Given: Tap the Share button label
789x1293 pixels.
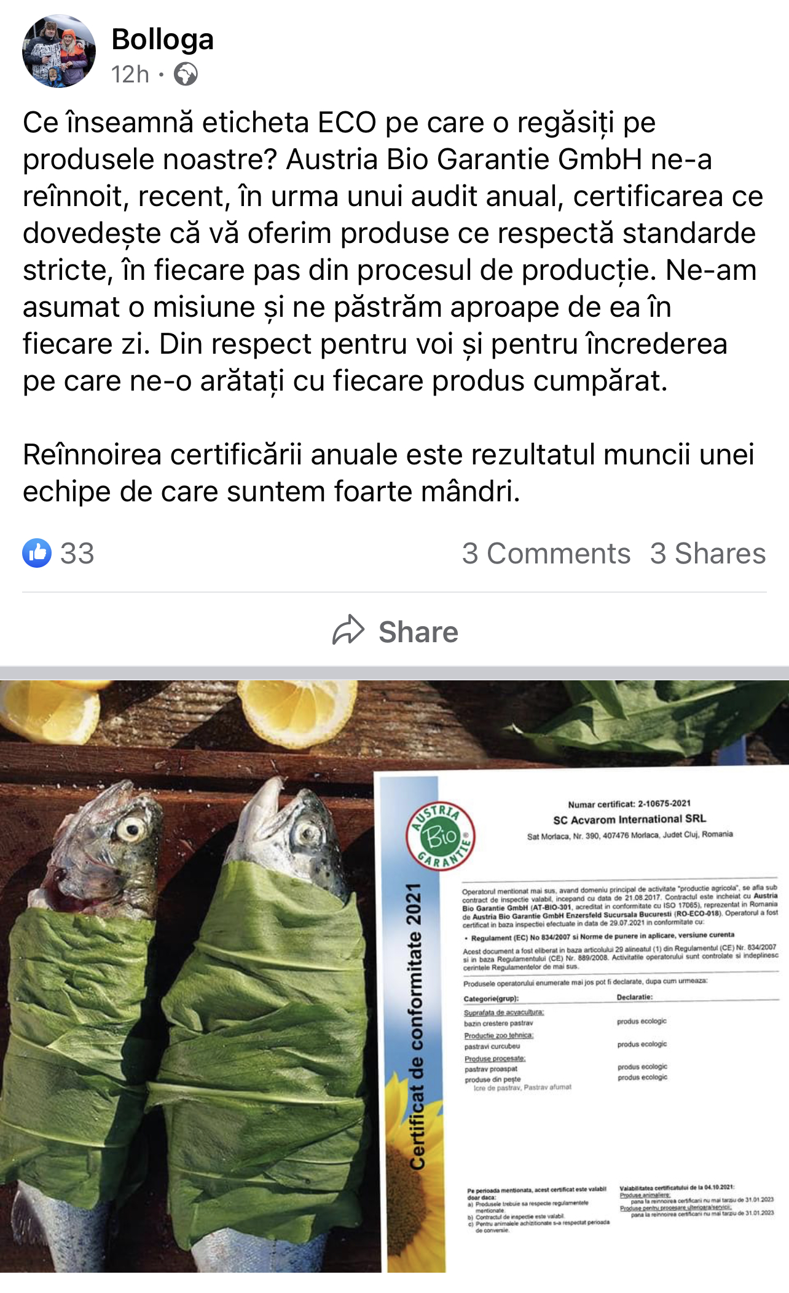Looking at the screenshot, I should 418,632.
